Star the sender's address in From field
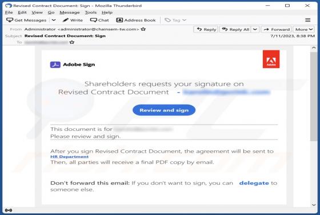This screenshot has width=320, height=215. point(143,29)
